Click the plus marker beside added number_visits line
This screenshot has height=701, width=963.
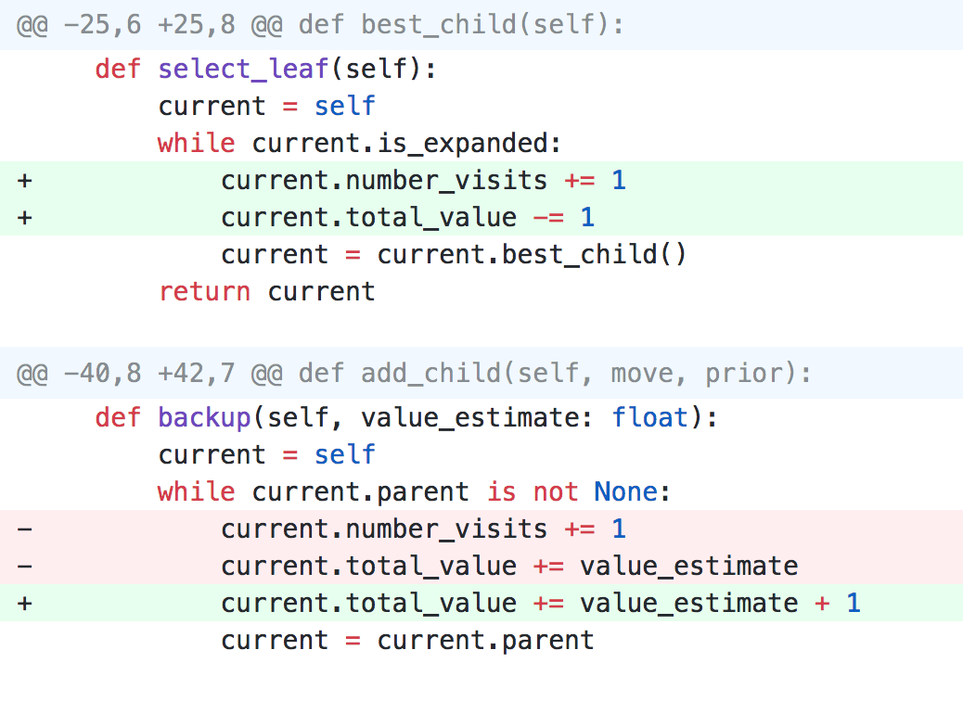[24, 181]
